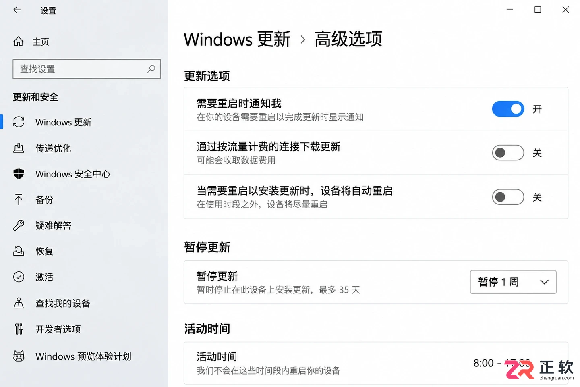Viewport: 580px width, 387px height.
Task: Click the 疑难解答 wrench icon
Action: (19, 225)
